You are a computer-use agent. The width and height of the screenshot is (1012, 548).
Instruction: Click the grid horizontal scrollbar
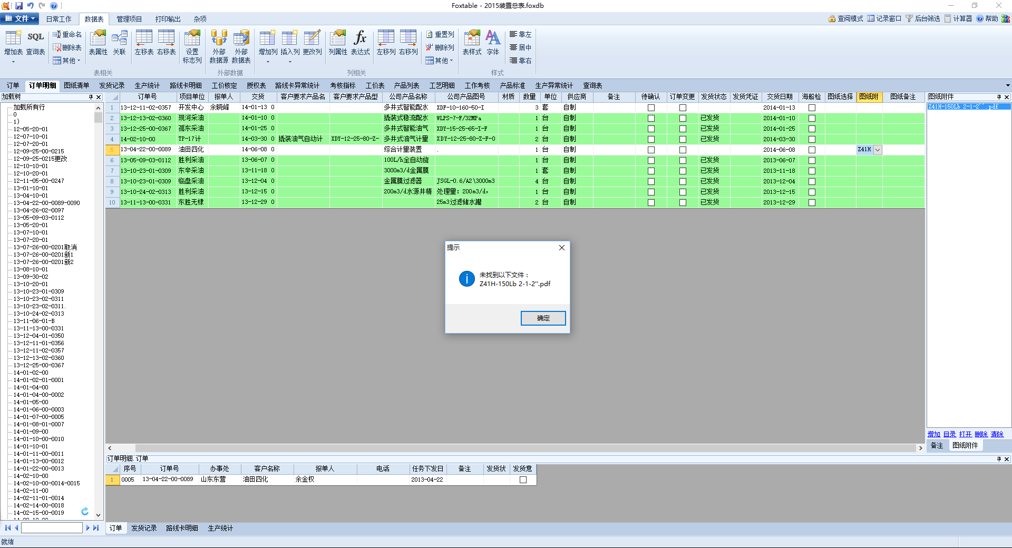click(x=515, y=448)
